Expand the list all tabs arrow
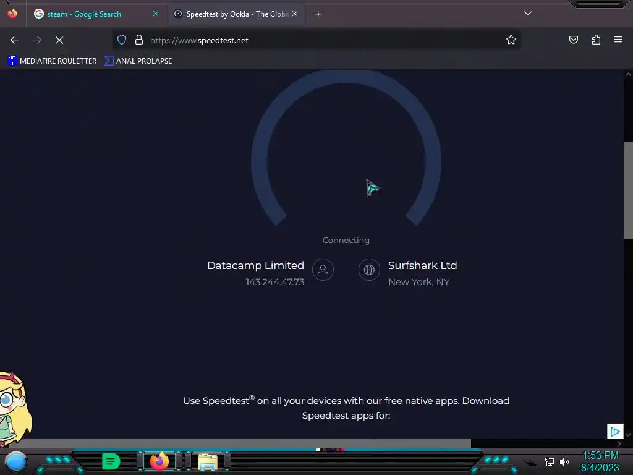This screenshot has width=633, height=475. (528, 14)
